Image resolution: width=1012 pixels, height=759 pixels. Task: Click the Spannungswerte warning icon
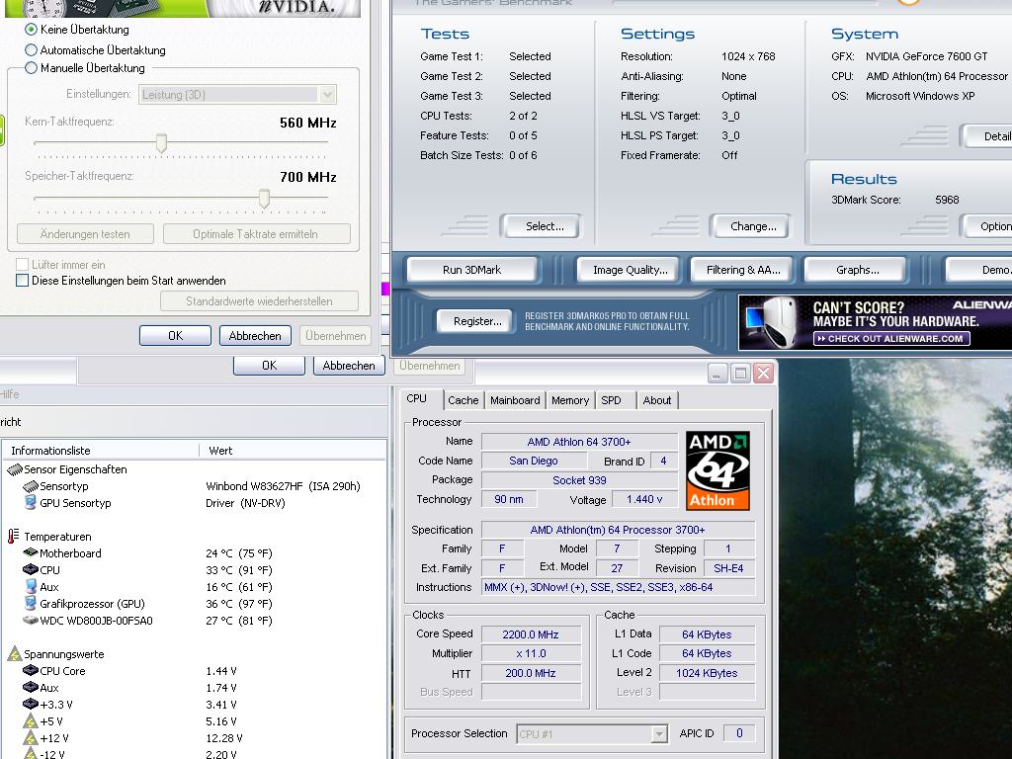pyautogui.click(x=14, y=654)
